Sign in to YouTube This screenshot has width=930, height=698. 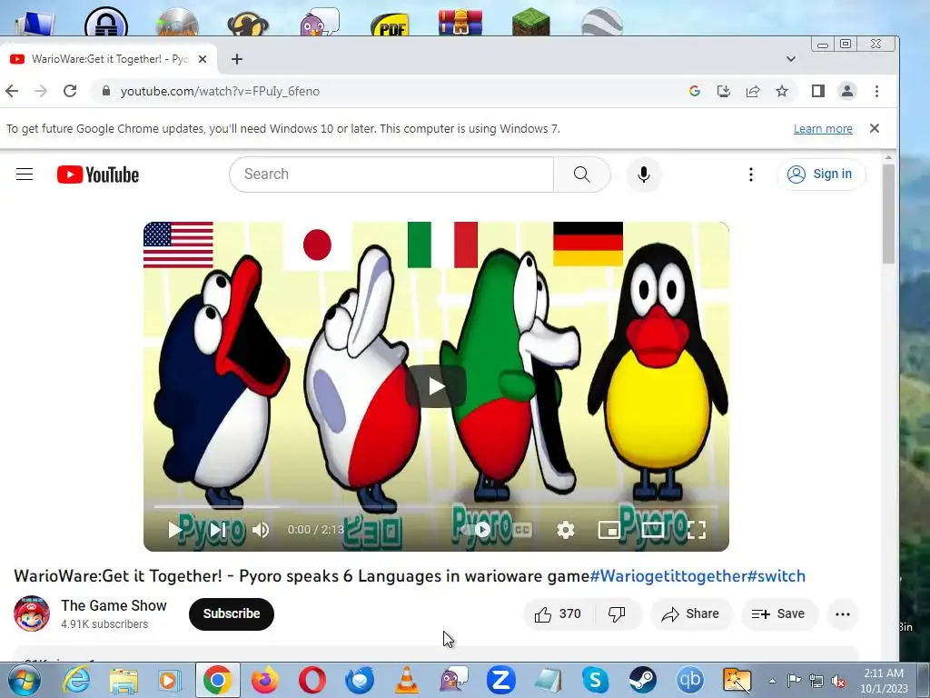coord(821,174)
